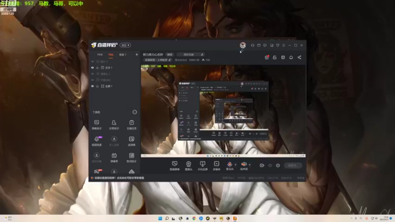Image resolution: width=395 pixels, height=222 pixels.
Task: Open the 弹幕秀 danmaku show tool
Action: click(x=114, y=157)
